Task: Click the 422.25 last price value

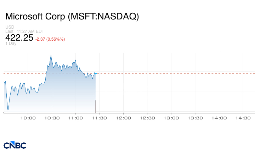Action: (x=19, y=38)
